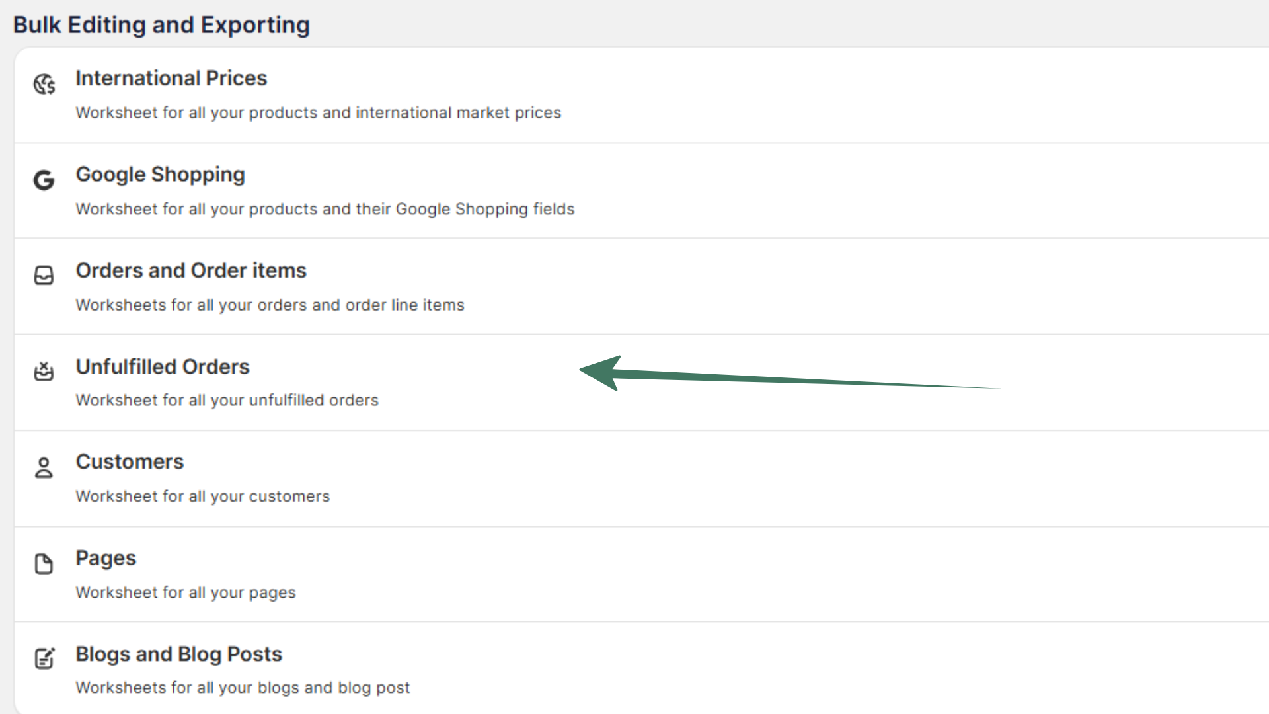Click the Orders inbox tray icon
1269x714 pixels.
(x=44, y=276)
